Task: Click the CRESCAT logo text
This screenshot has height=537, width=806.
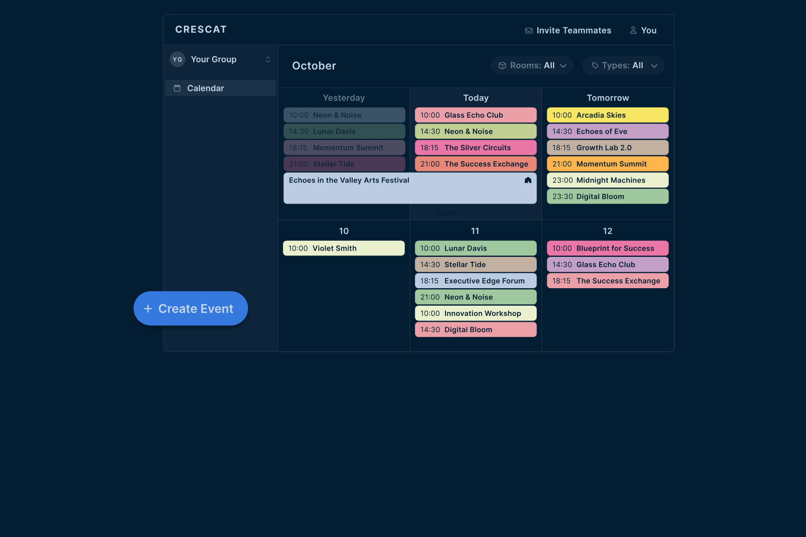Action: click(x=201, y=30)
